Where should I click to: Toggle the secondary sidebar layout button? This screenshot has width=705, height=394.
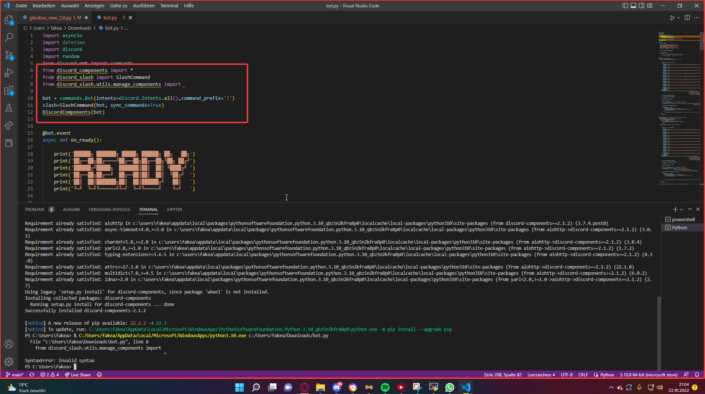point(641,6)
